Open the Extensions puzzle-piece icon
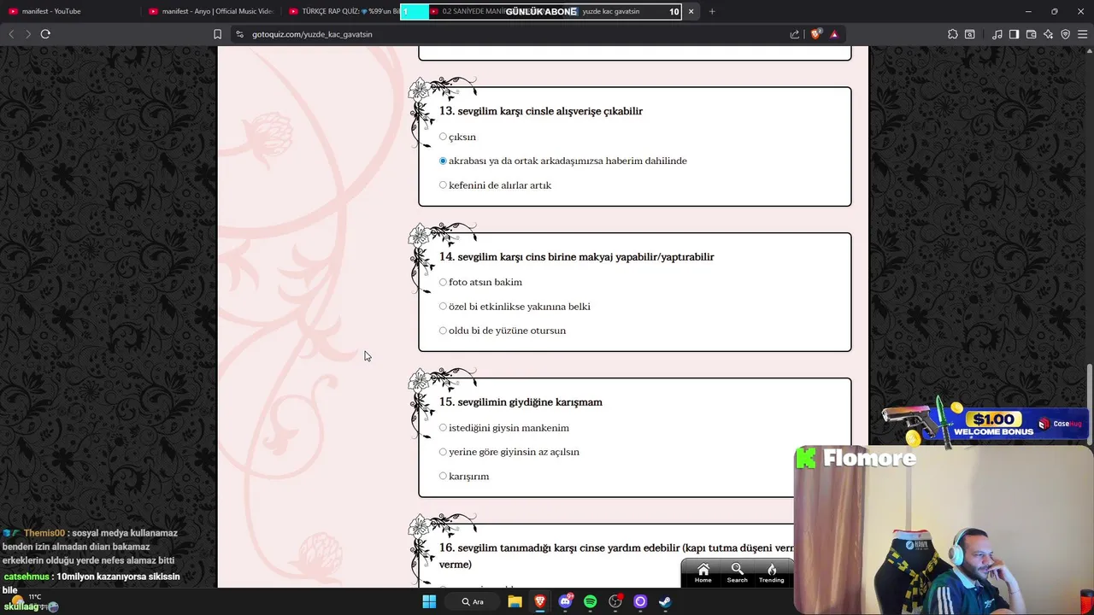 tap(953, 34)
